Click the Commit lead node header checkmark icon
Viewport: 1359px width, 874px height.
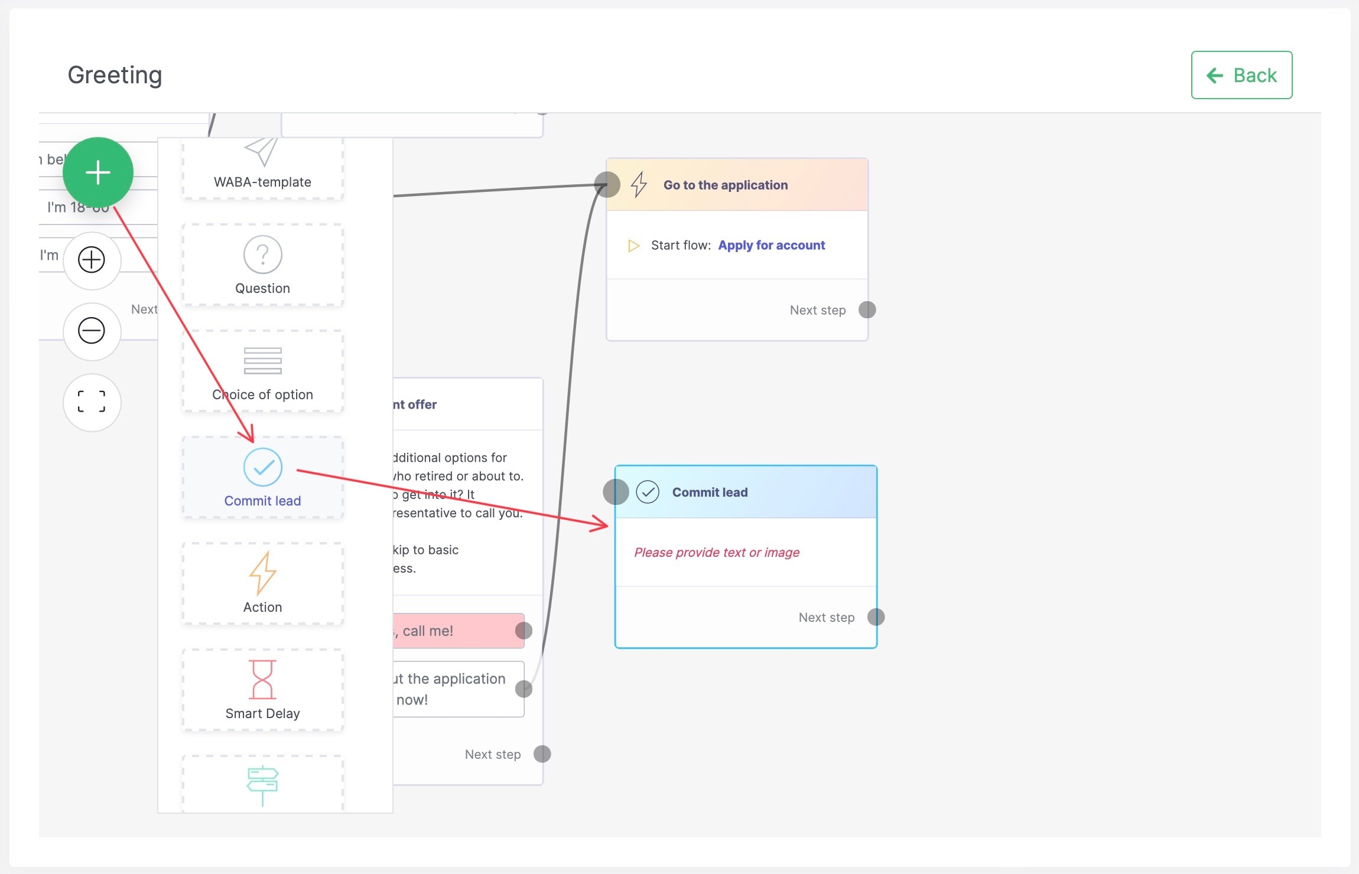click(648, 492)
